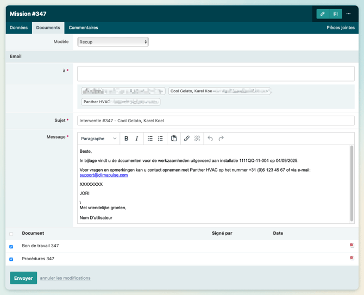Viewport: 364px width, 295px height.
Task: Expand the Paragraphe style dropdown
Action: [x=98, y=139]
